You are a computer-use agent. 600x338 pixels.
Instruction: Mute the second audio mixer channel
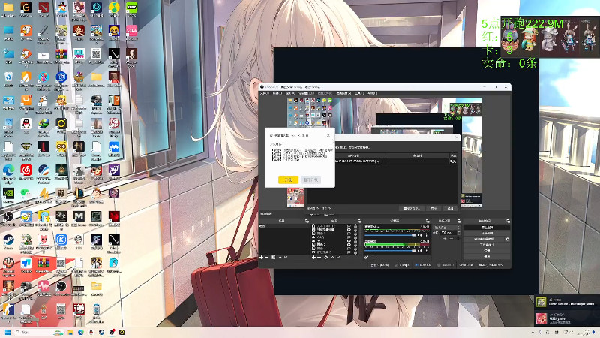click(x=419, y=251)
